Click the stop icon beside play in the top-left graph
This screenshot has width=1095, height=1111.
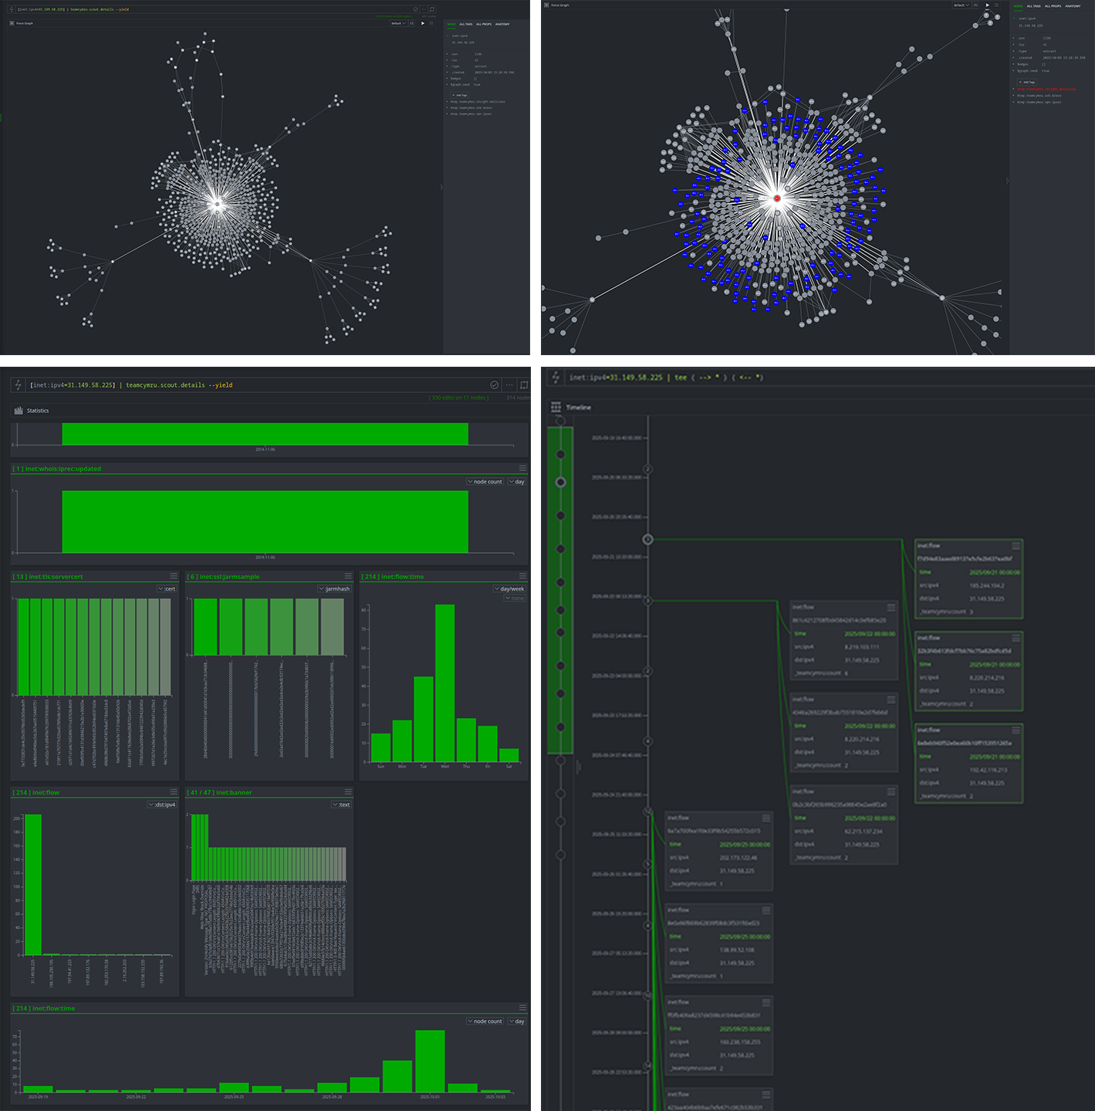431,23
